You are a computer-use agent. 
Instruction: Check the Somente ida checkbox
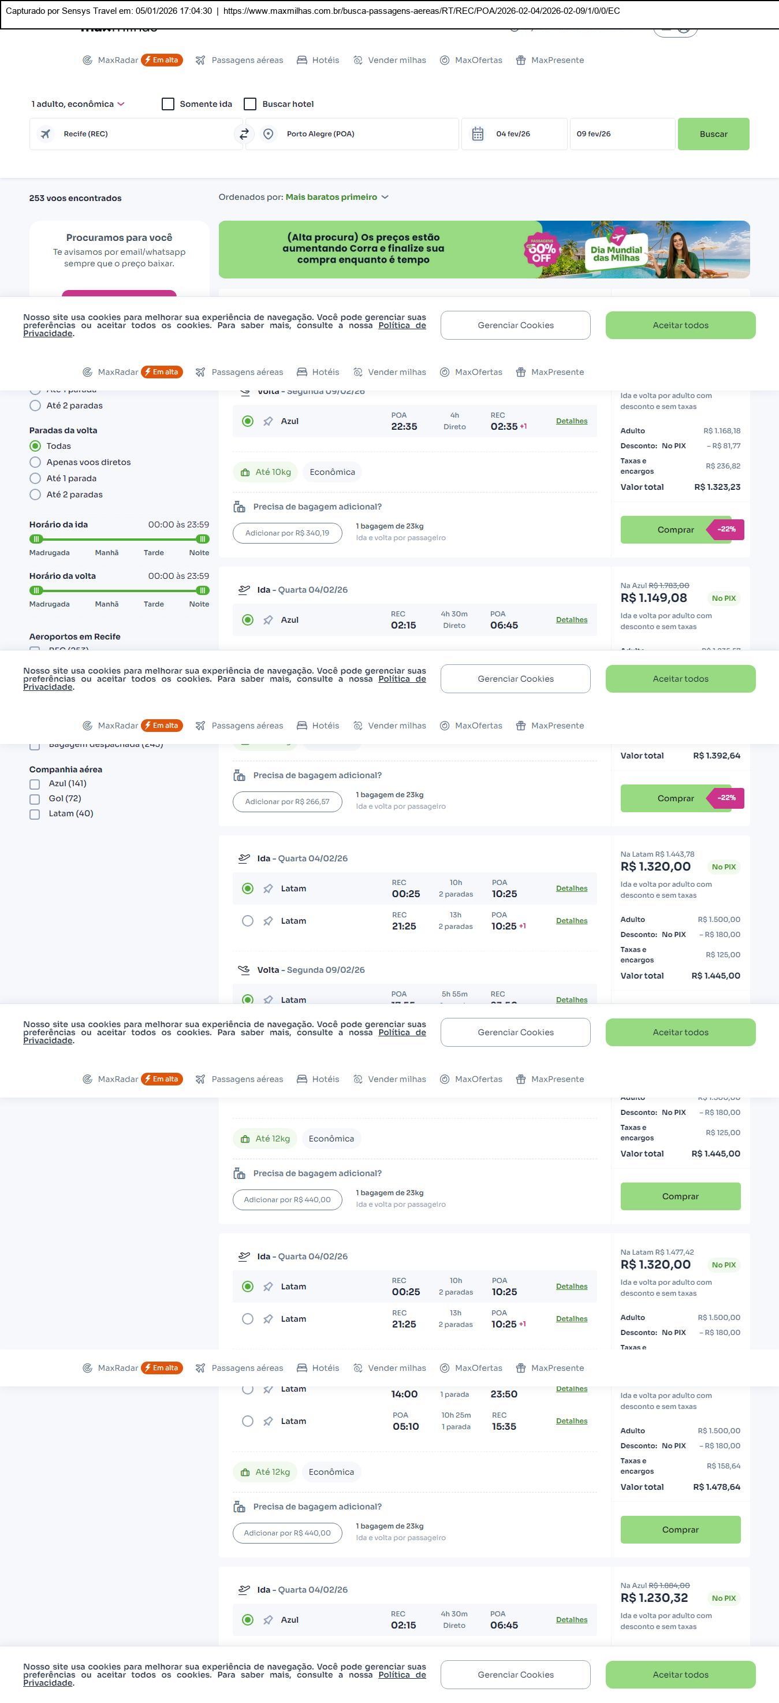(168, 105)
